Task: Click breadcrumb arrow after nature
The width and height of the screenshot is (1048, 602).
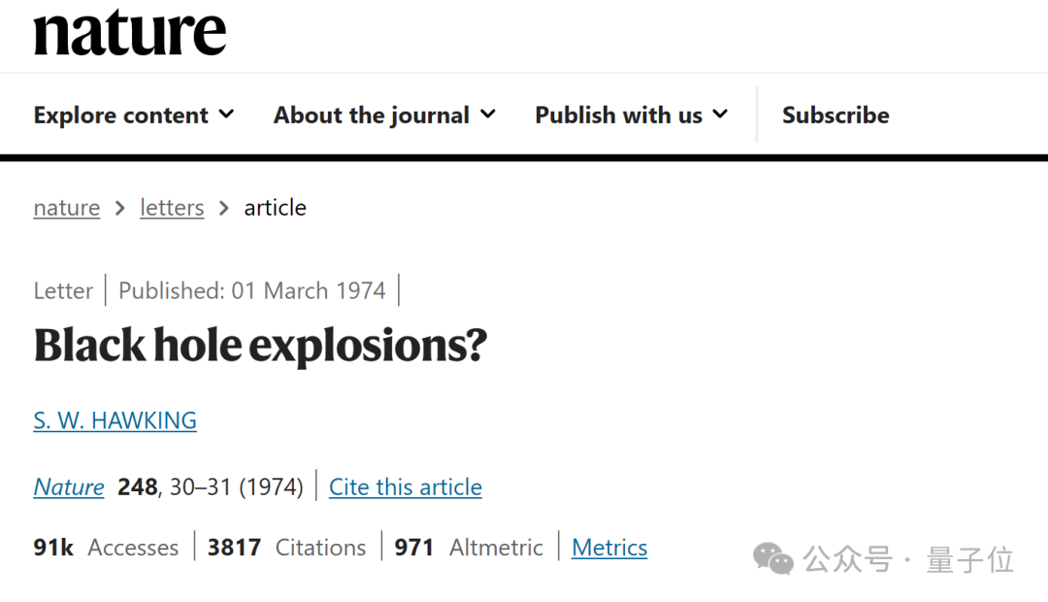Action: coord(120,208)
